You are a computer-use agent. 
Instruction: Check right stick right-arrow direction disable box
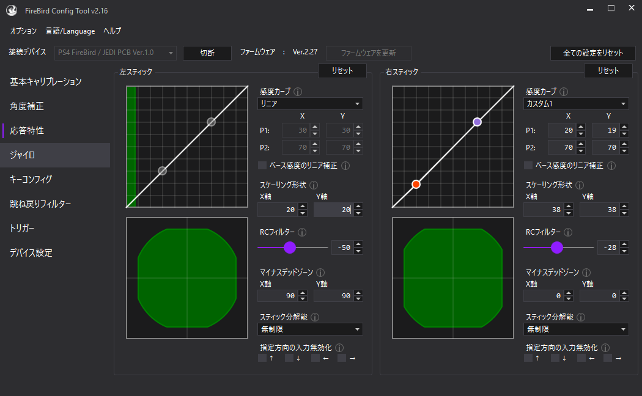coord(608,358)
